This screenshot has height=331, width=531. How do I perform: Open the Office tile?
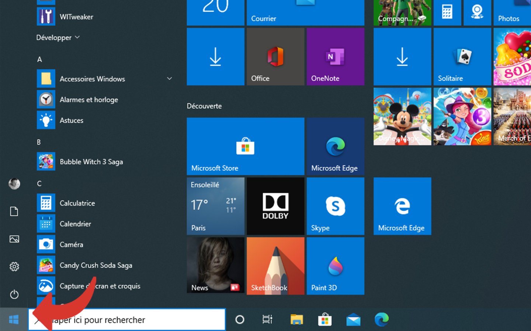click(x=275, y=57)
